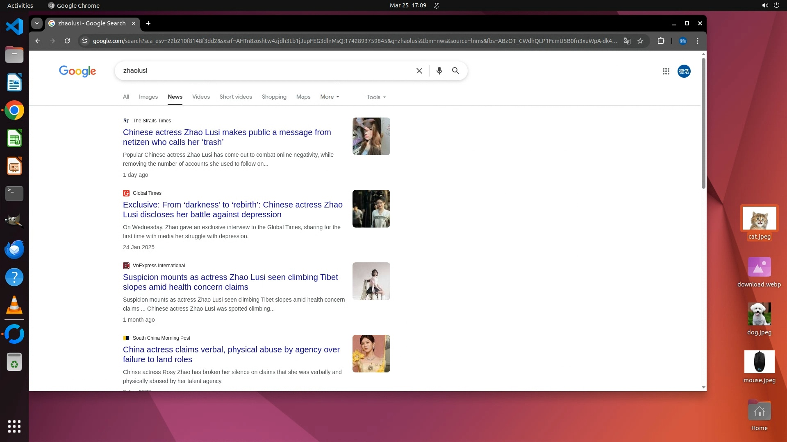The width and height of the screenshot is (787, 442).
Task: Click the translate page icon
Action: [627, 41]
